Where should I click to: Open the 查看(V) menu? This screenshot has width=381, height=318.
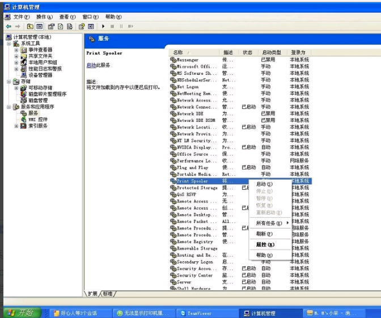coord(67,17)
